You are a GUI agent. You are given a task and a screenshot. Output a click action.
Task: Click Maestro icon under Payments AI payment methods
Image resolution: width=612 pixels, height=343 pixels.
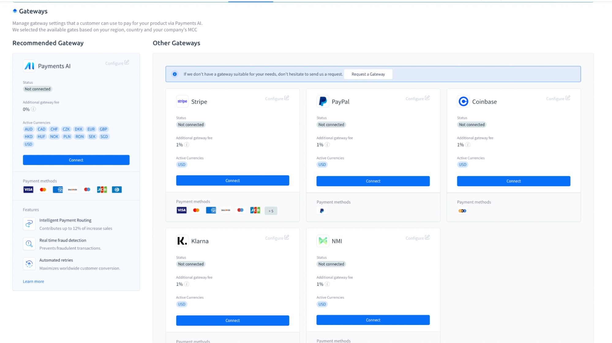87,190
